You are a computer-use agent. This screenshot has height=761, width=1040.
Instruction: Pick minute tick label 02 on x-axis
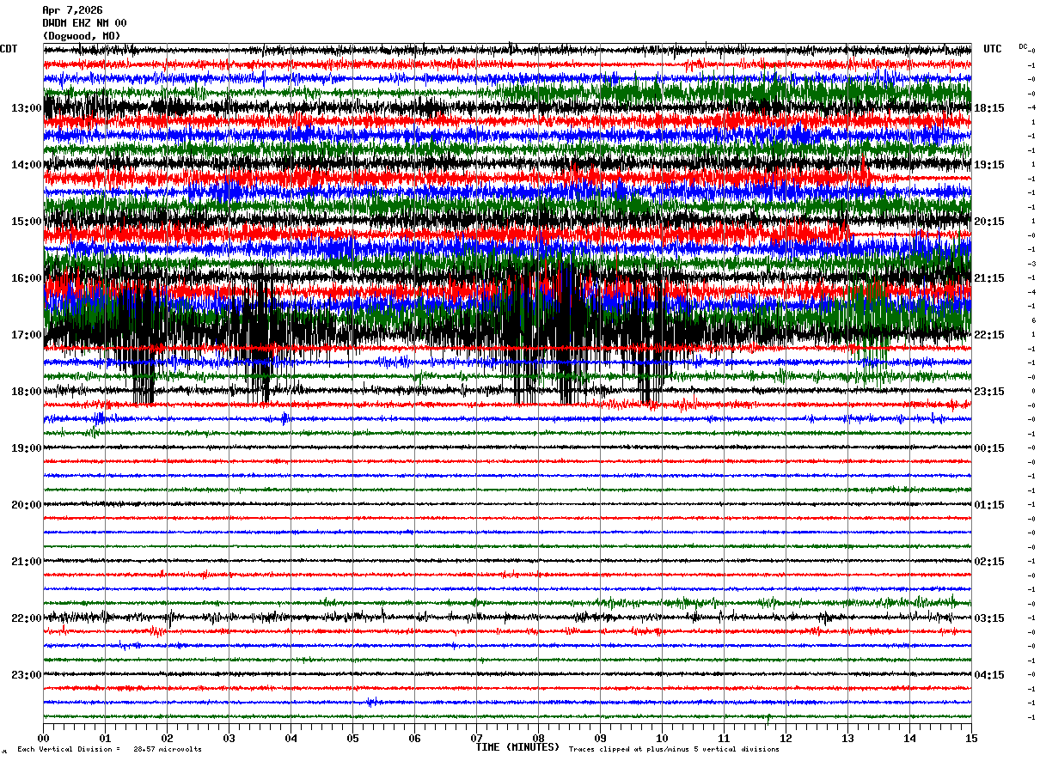(167, 738)
